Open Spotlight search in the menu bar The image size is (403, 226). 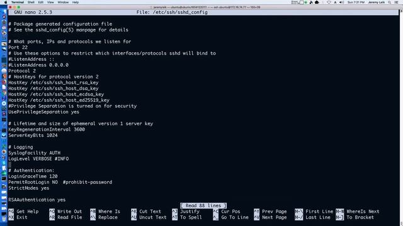390,3
